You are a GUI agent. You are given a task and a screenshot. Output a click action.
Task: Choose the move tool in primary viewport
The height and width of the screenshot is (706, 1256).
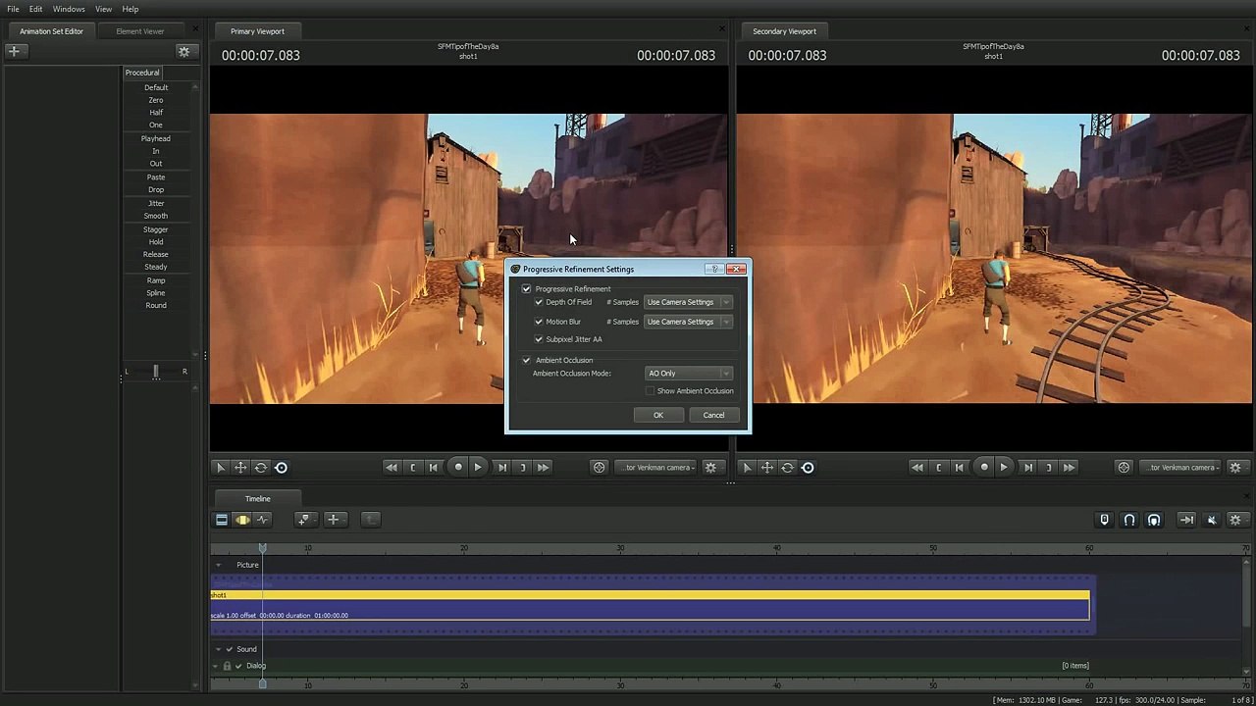pos(240,468)
